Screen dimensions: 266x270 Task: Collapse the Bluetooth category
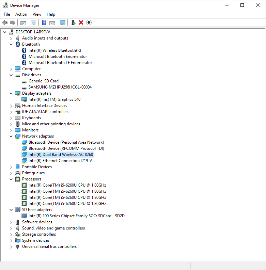(11, 44)
